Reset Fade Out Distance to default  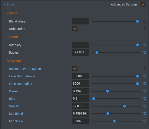pos(145,76)
